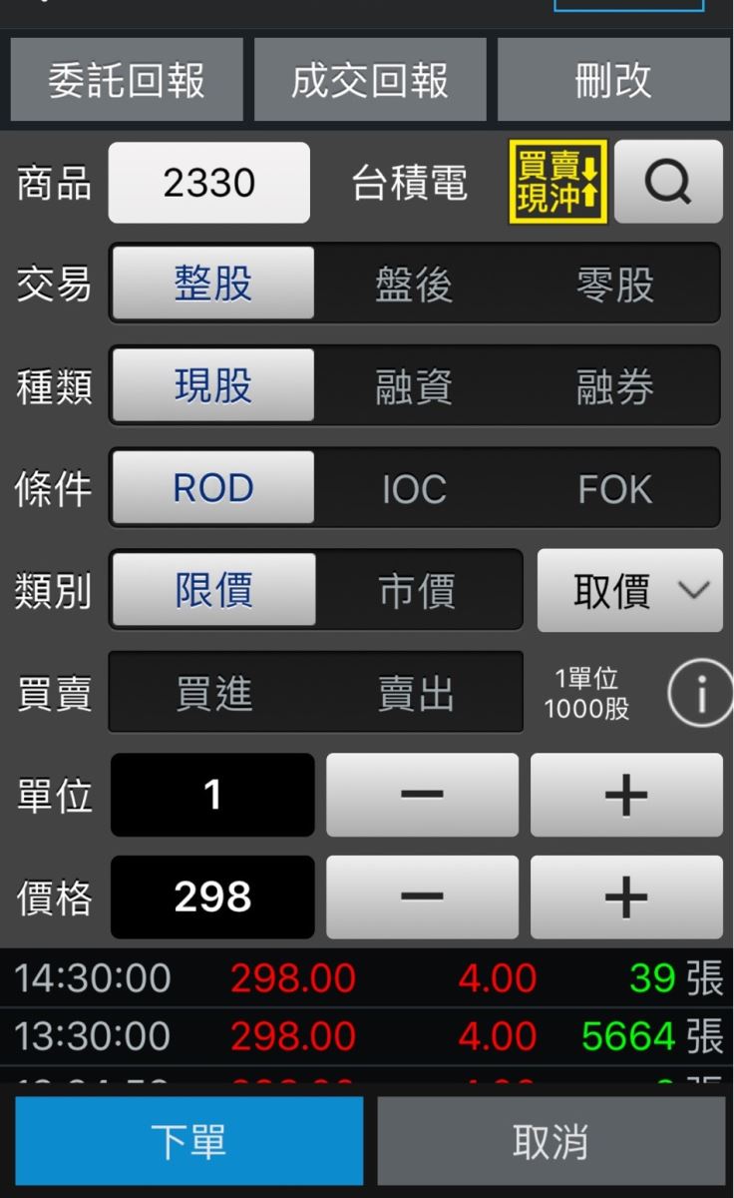Viewport: 734px width, 1198px height.
Task: Select 買進 buy side
Action: point(213,693)
